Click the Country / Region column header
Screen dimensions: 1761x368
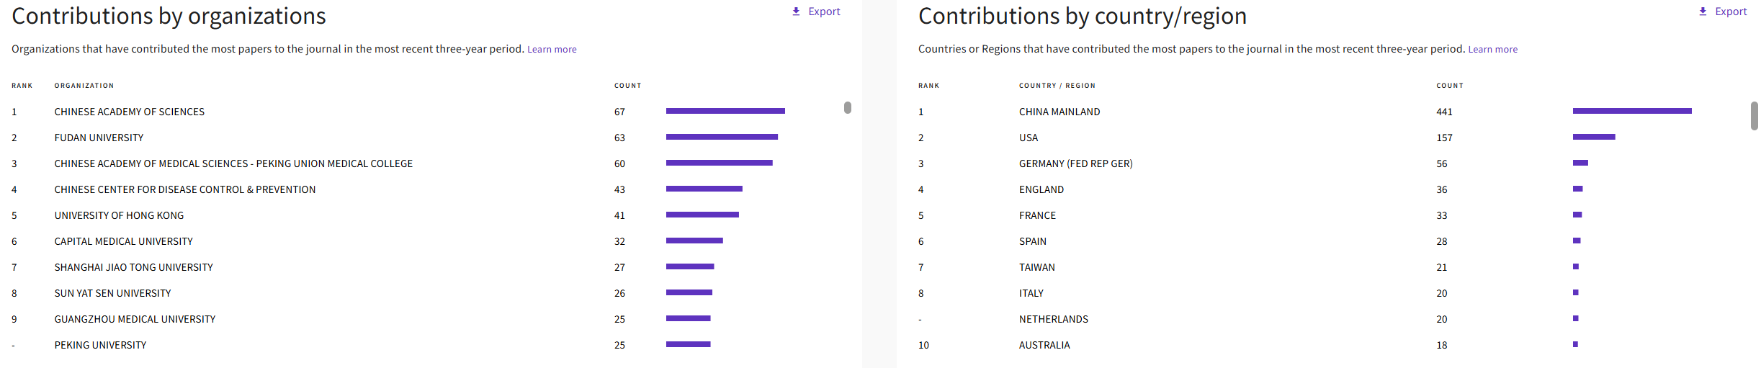point(1057,86)
